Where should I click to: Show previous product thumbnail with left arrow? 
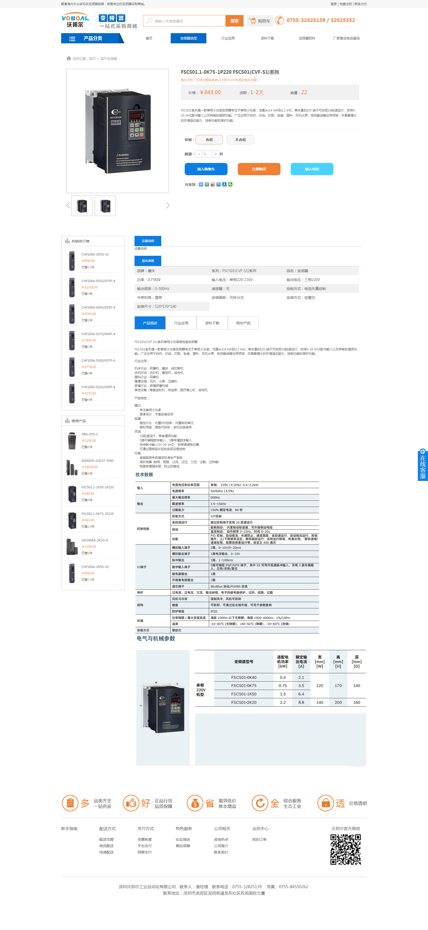(x=68, y=206)
